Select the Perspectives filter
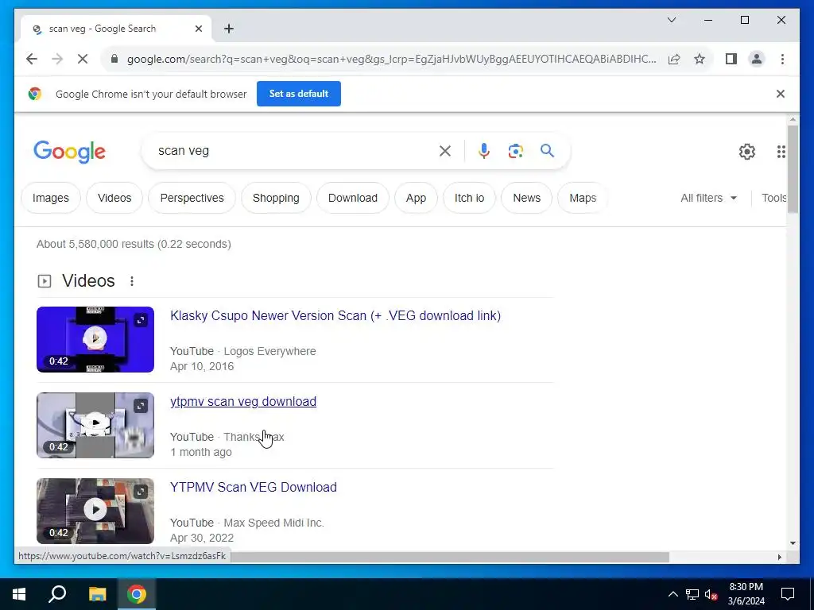 (x=192, y=198)
